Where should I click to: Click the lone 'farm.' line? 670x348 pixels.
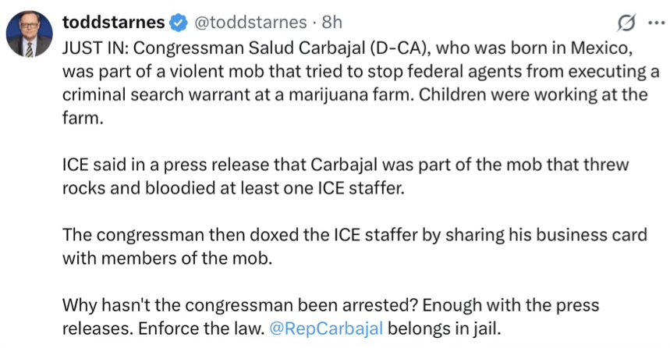(x=83, y=118)
